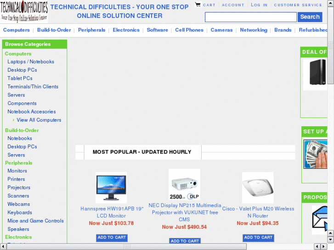Open the Account page
Image resolution: width=334 pixels, height=250 pixels.
coord(233,5)
